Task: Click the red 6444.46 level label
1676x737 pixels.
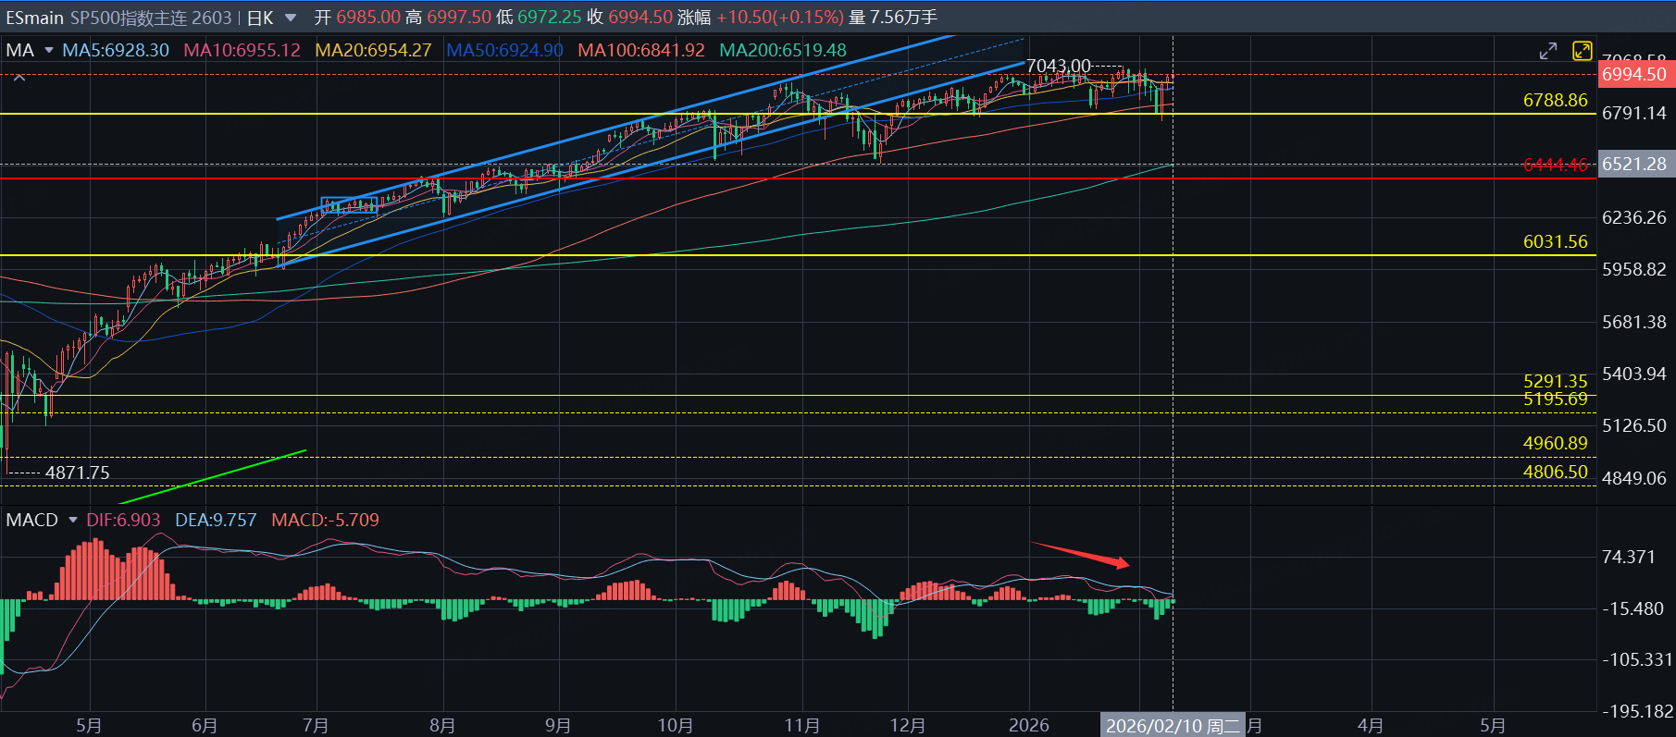Action: point(1555,165)
